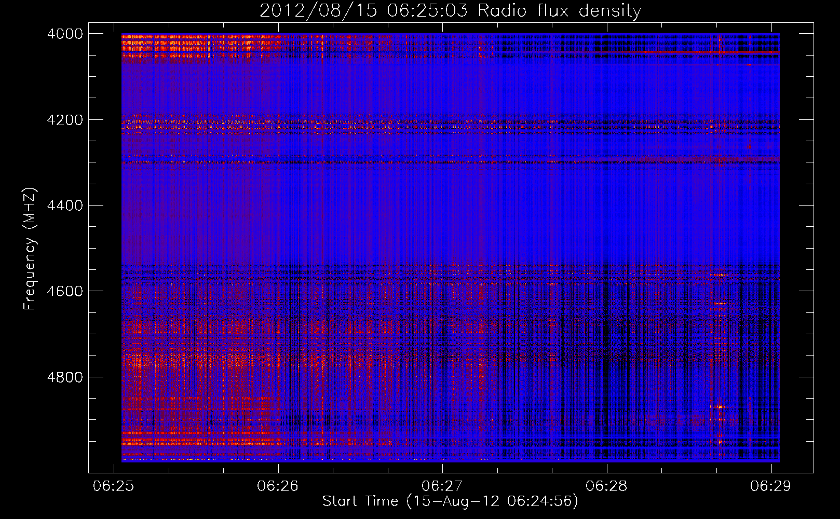This screenshot has width=840, height=519.
Task: Click the 4600 frequency tick label
Action: pos(65,291)
